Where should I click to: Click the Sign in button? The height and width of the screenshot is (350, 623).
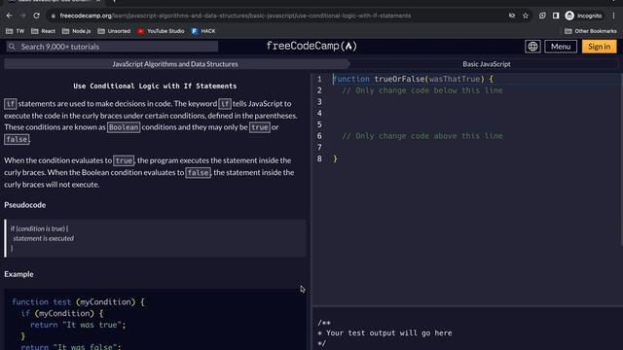click(x=600, y=47)
